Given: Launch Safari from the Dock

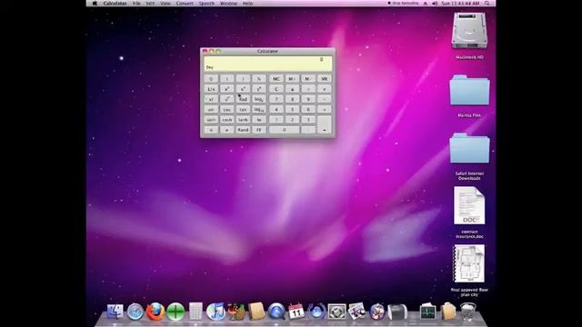Looking at the screenshot, I should [x=135, y=312].
